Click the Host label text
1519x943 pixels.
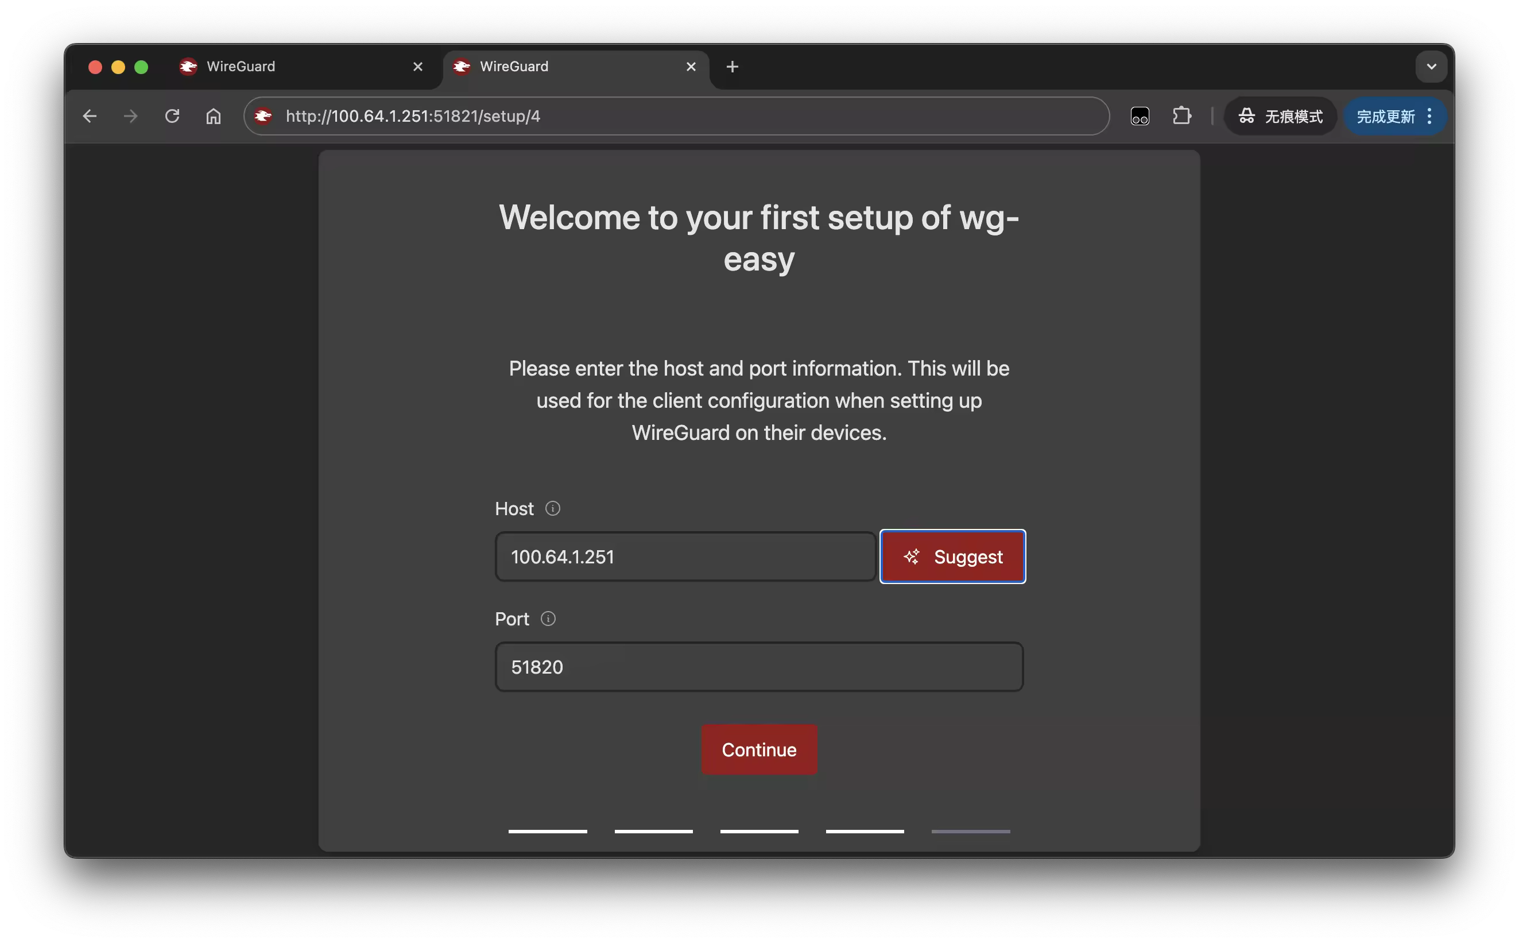tap(514, 508)
